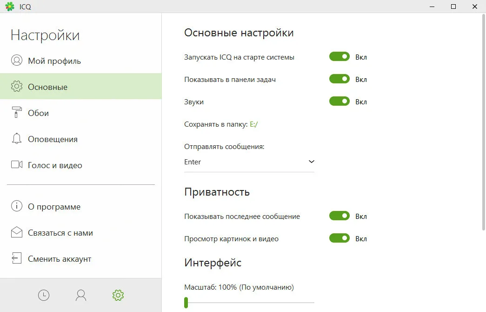This screenshot has width=486, height=312.
Task: Open contacts with the person icon
Action: (81, 295)
